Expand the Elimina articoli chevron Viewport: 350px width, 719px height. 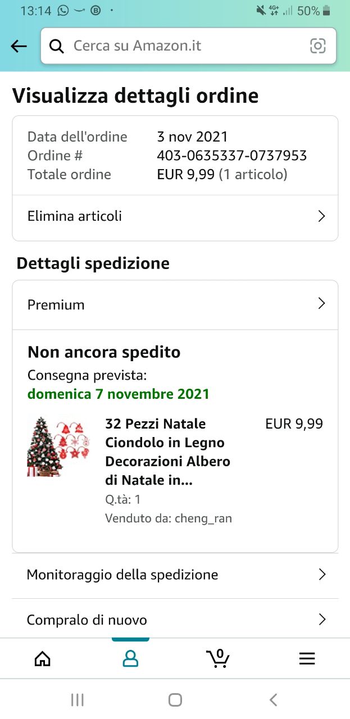pyautogui.click(x=321, y=216)
